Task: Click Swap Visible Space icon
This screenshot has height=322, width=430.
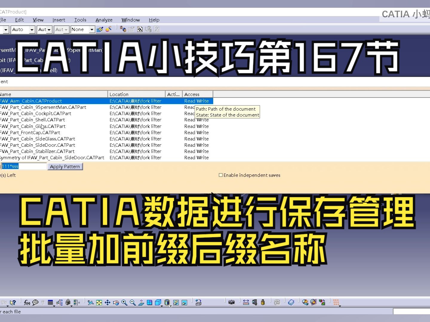Action: point(185,303)
